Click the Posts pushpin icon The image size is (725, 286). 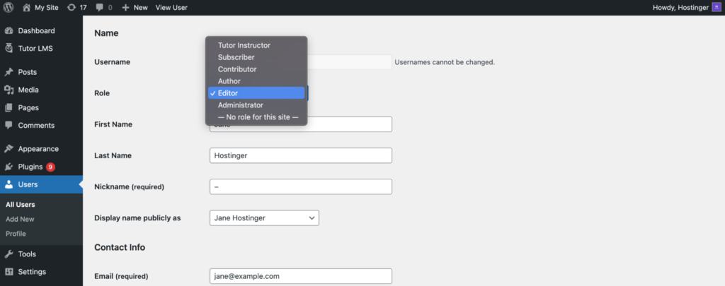pyautogui.click(x=8, y=72)
